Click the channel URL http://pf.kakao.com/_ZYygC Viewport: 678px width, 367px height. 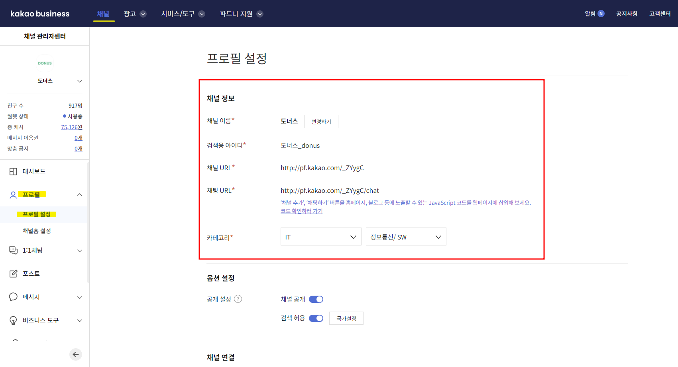[x=322, y=168]
